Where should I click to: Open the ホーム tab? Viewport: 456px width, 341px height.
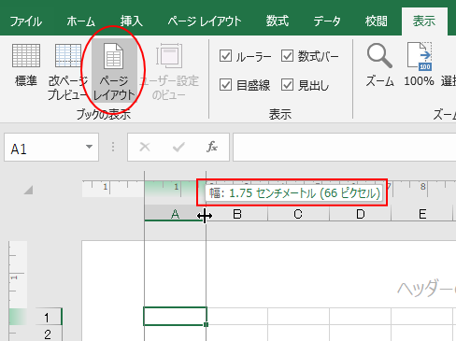(80, 21)
